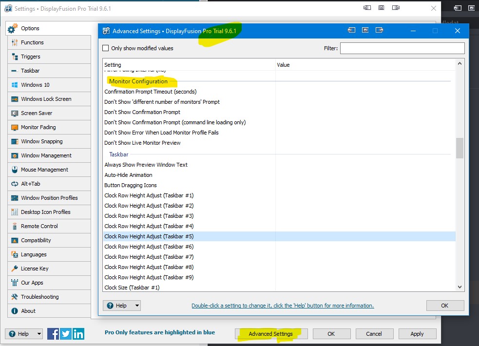This screenshot has width=479, height=346.
Task: Click the Twitter icon in footer
Action: (x=66, y=334)
